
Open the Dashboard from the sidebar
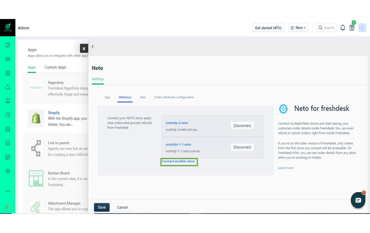coord(7,45)
